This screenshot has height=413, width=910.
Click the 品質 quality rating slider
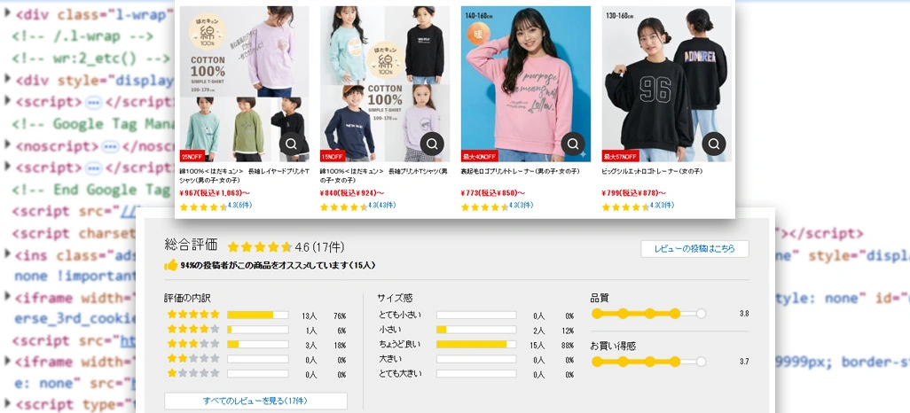click(649, 314)
